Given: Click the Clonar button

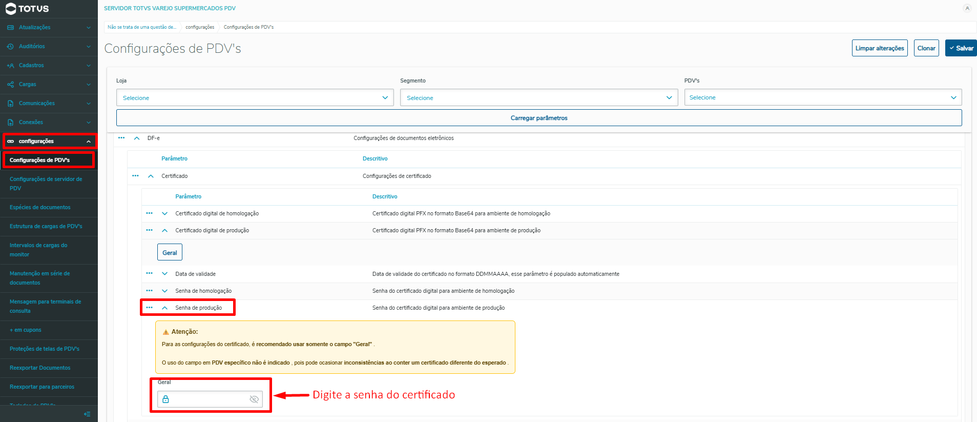Looking at the screenshot, I should pyautogui.click(x=926, y=48).
